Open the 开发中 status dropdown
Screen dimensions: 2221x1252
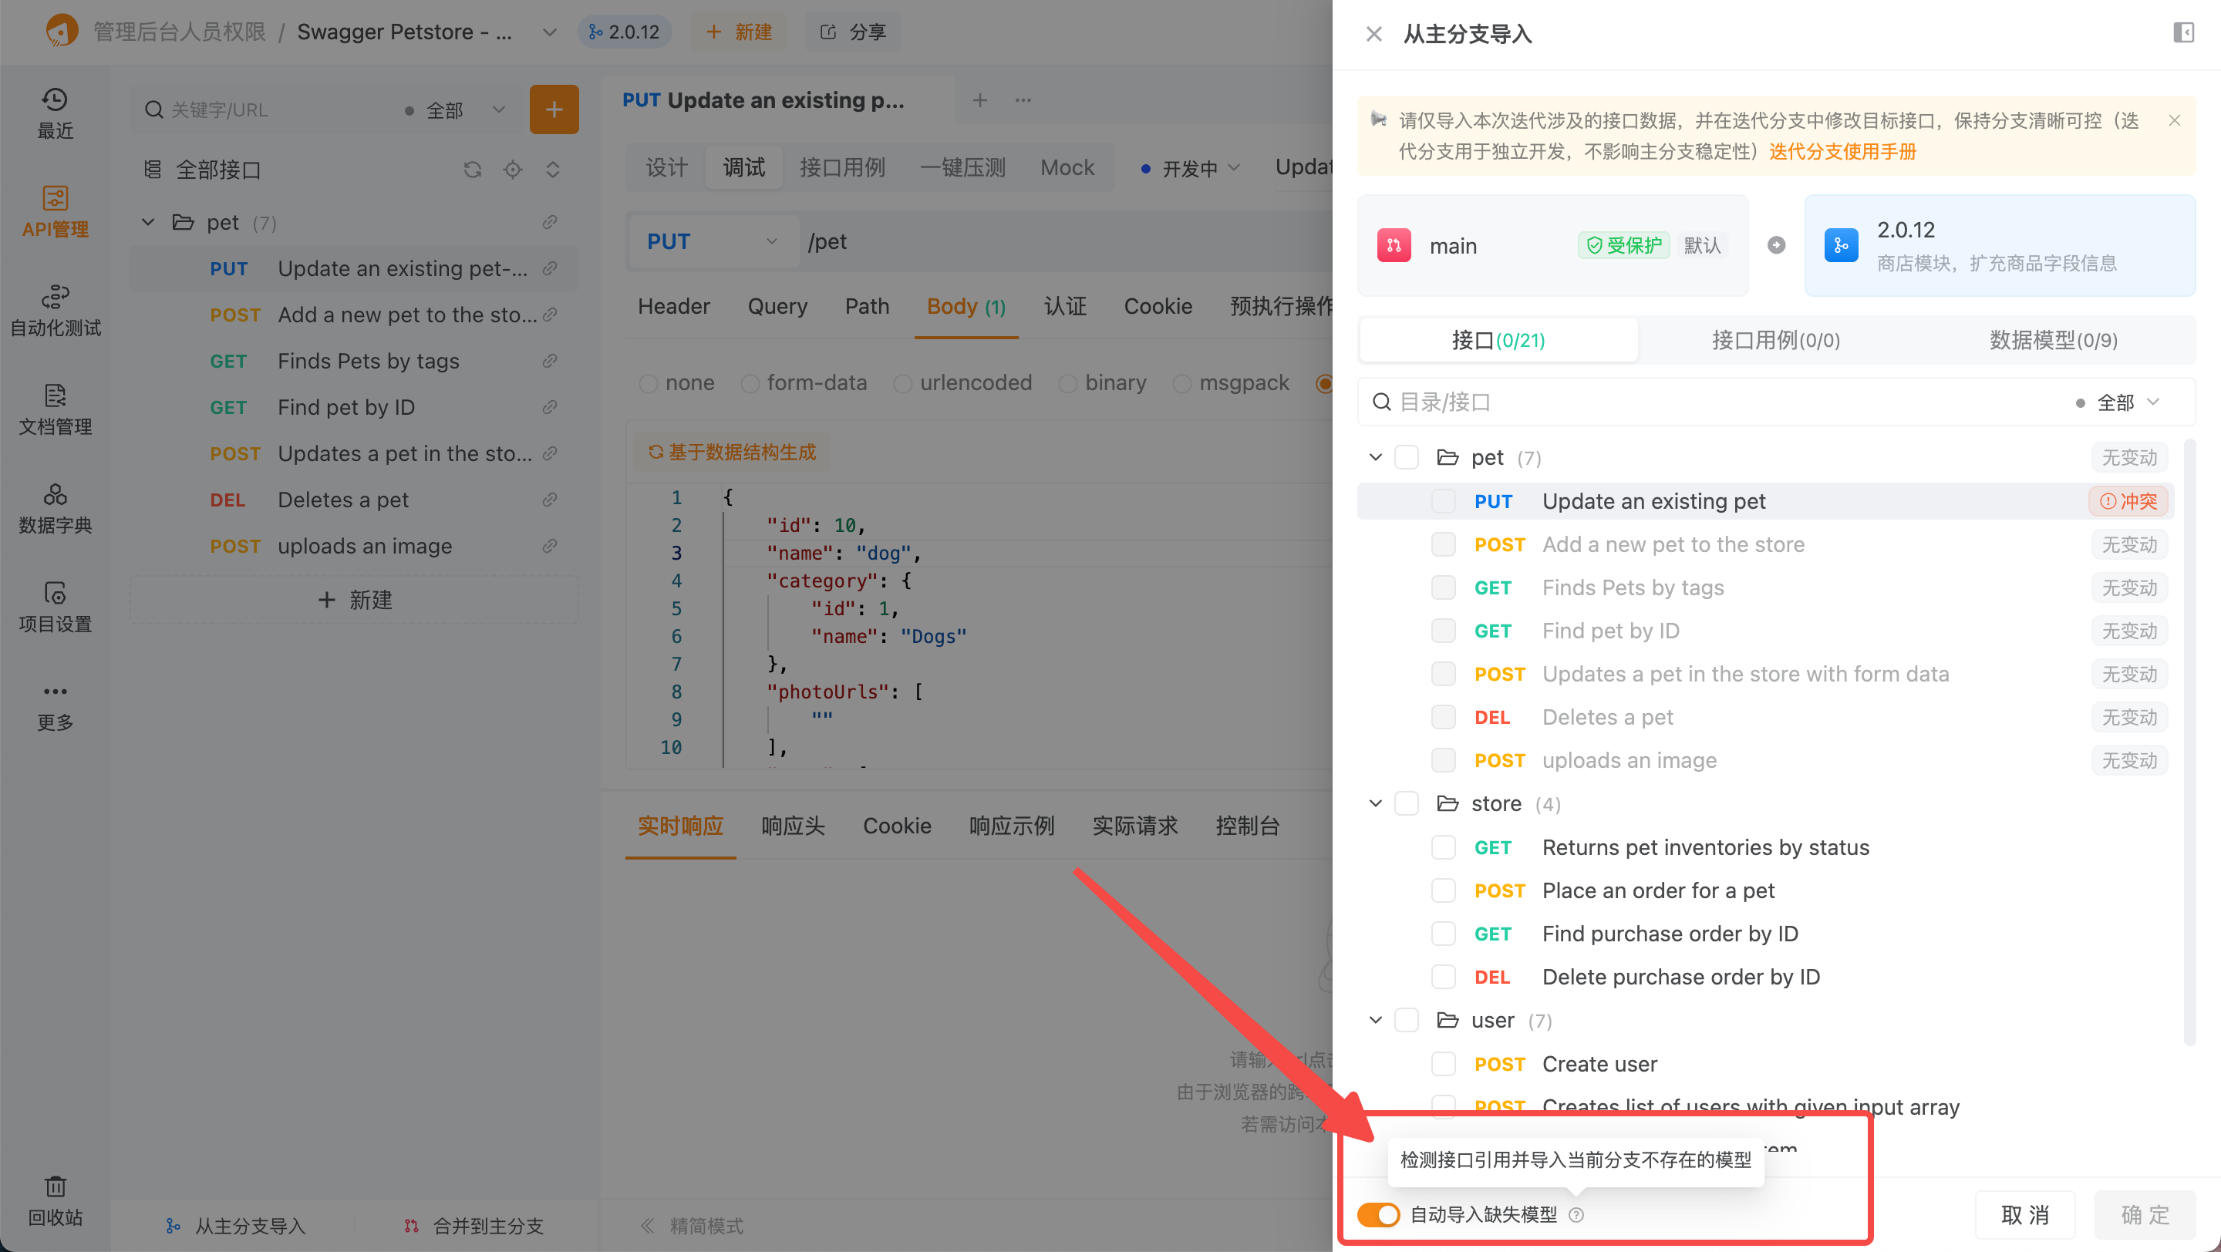coord(1191,168)
